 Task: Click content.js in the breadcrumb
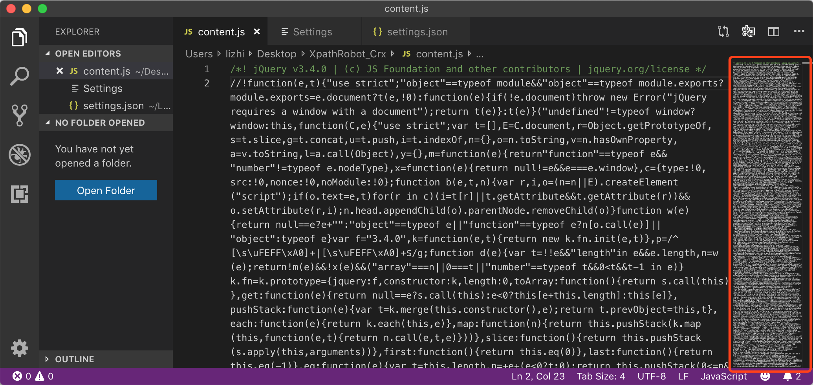tap(432, 54)
